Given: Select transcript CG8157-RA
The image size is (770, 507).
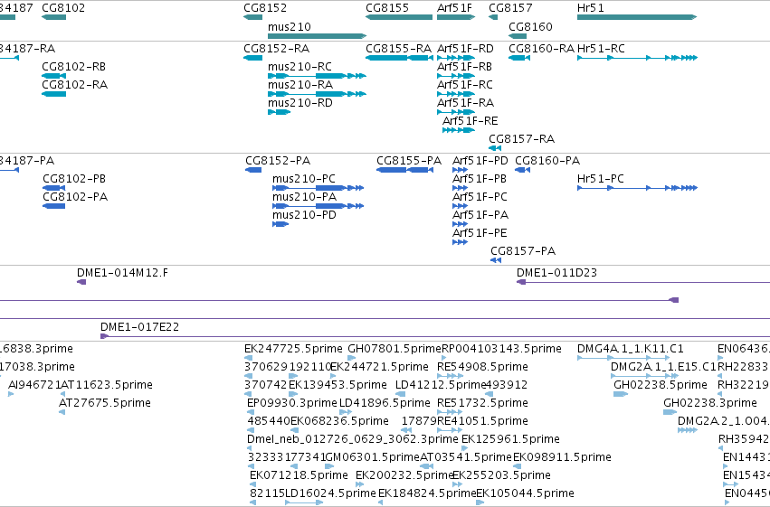Looking at the screenshot, I should point(495,148).
